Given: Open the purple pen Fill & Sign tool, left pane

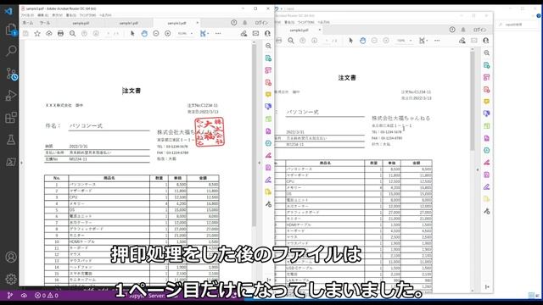Looking at the screenshot, I should coord(268,180).
